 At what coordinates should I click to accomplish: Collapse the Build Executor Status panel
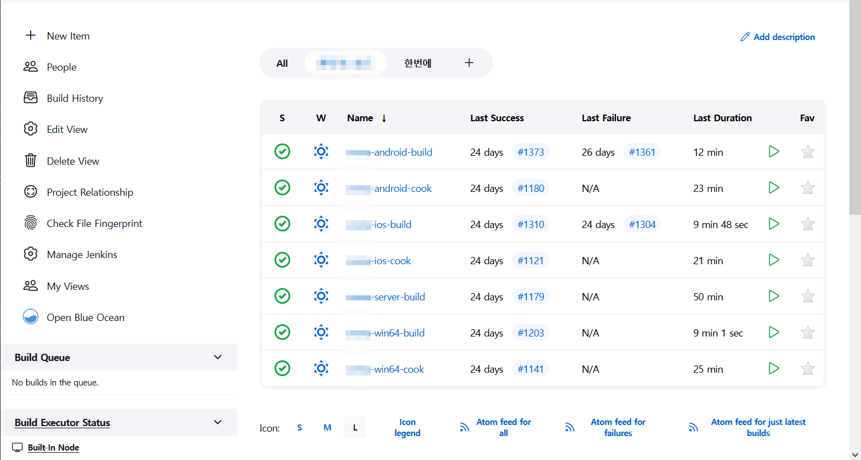pos(218,422)
